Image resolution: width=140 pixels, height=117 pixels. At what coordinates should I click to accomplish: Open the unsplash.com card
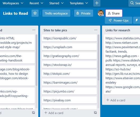(x=69, y=47)
